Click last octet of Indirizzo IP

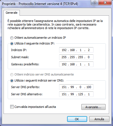tap(89, 50)
